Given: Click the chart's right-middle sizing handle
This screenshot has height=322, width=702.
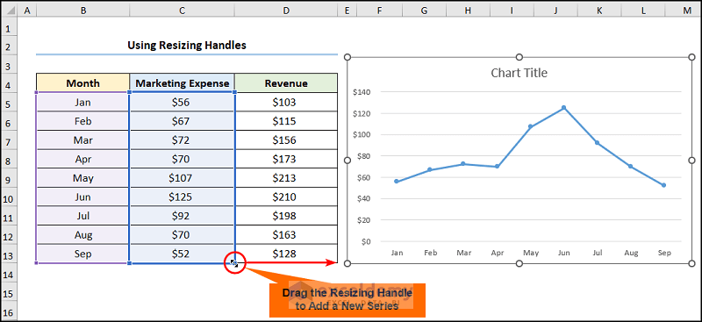Looking at the screenshot, I should (691, 161).
